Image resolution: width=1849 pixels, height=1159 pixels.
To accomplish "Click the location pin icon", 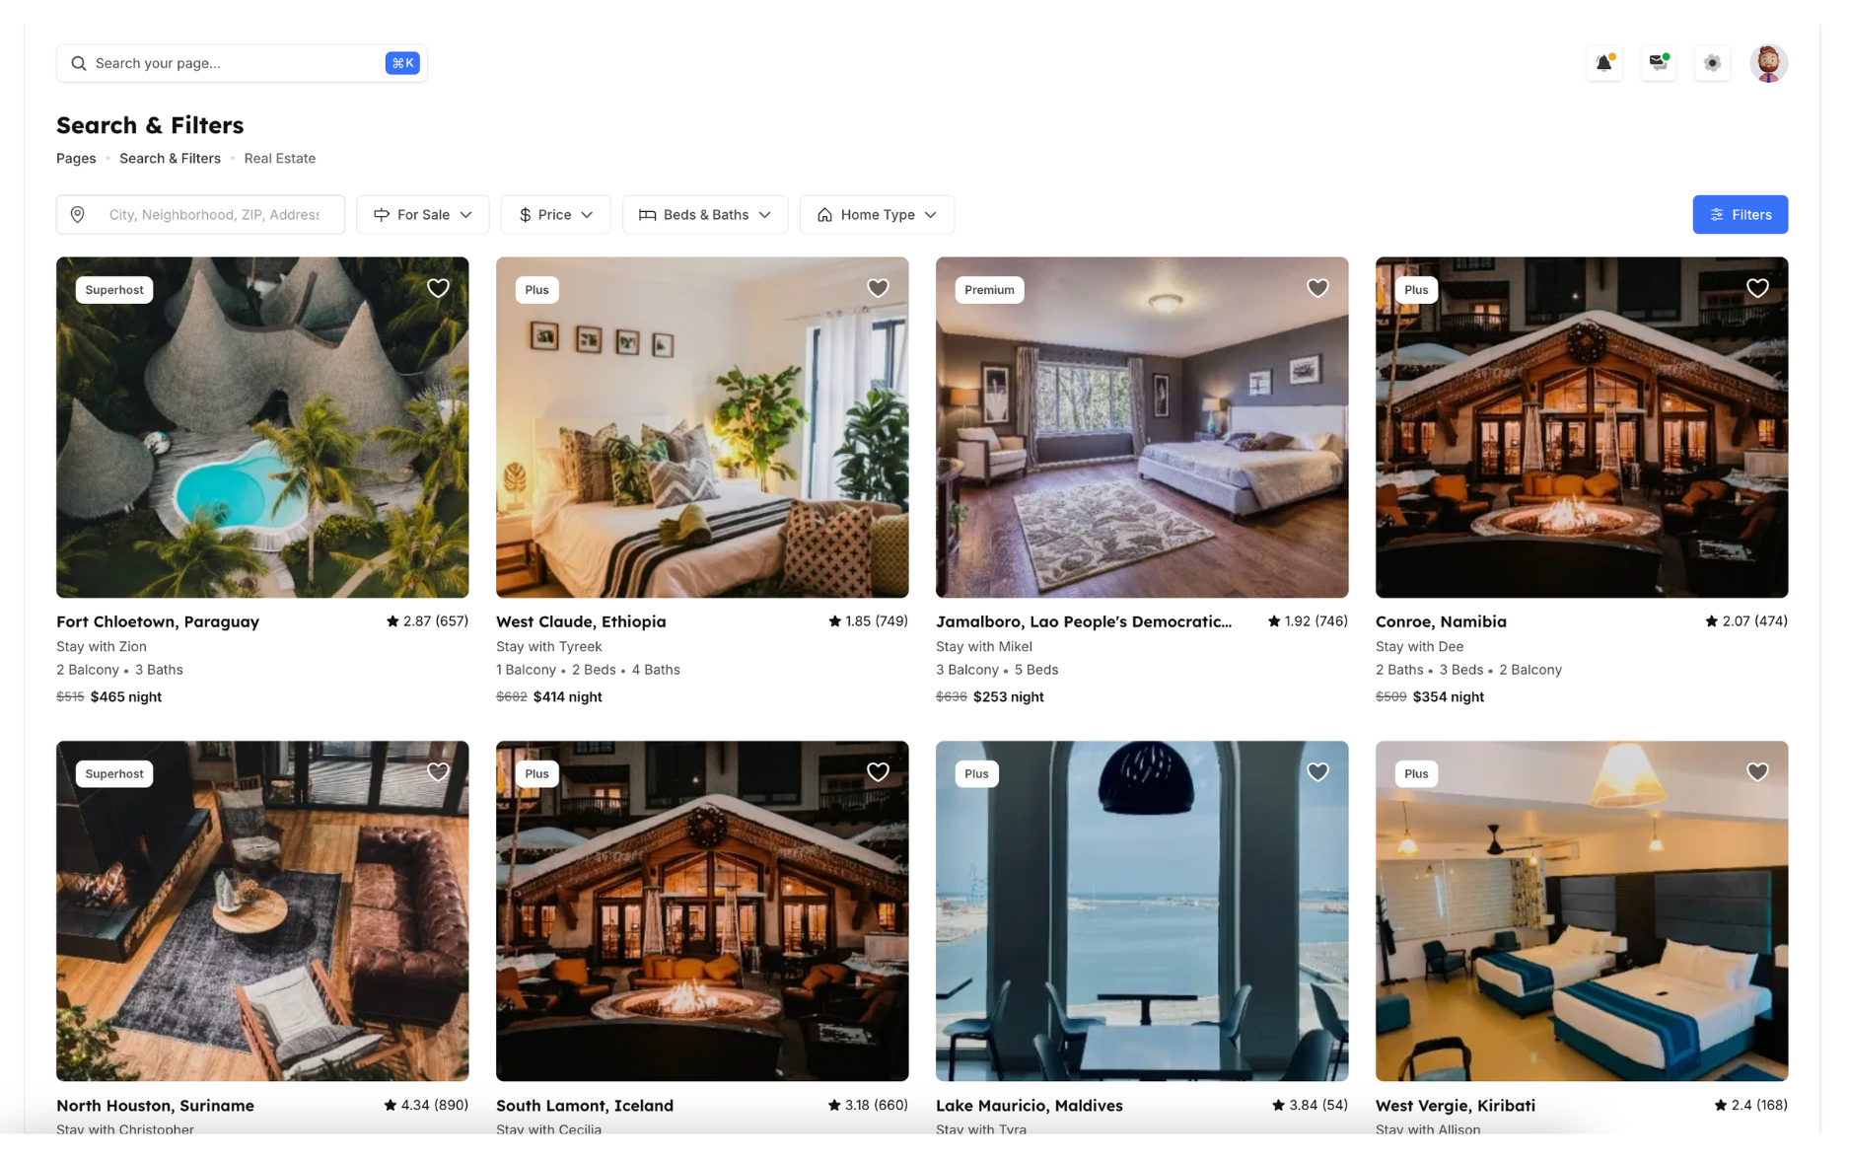I will (78, 214).
